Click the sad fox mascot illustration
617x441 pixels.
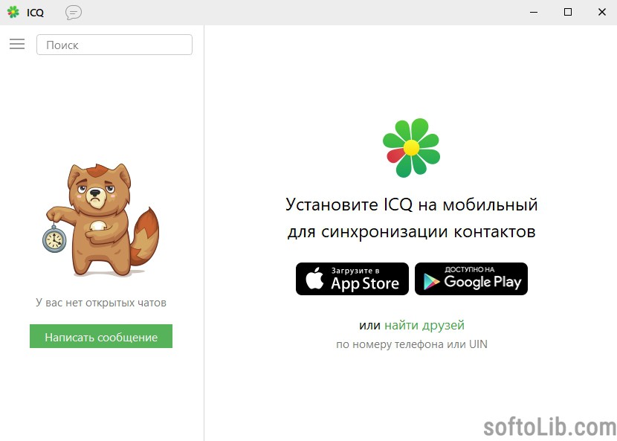[x=101, y=219]
